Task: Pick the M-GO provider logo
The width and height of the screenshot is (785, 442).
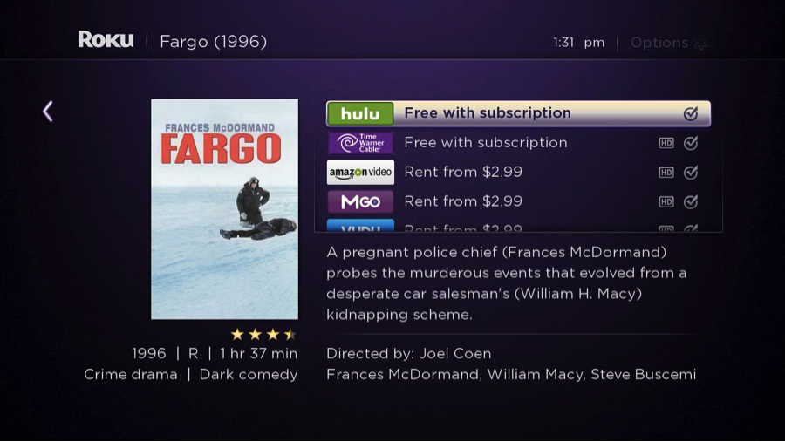Action: (x=360, y=201)
